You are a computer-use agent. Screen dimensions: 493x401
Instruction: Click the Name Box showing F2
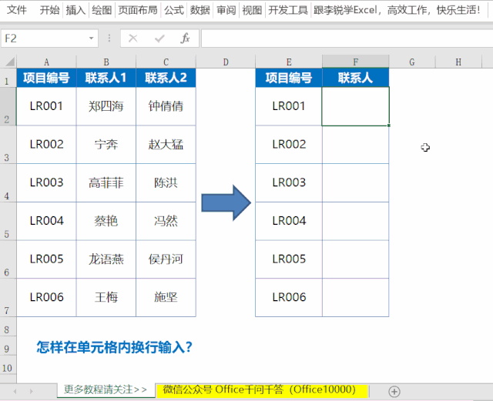point(44,38)
